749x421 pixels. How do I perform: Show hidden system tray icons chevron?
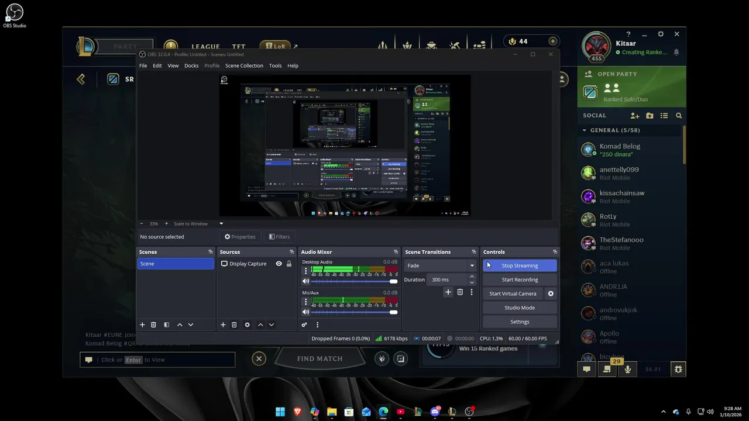click(x=663, y=412)
